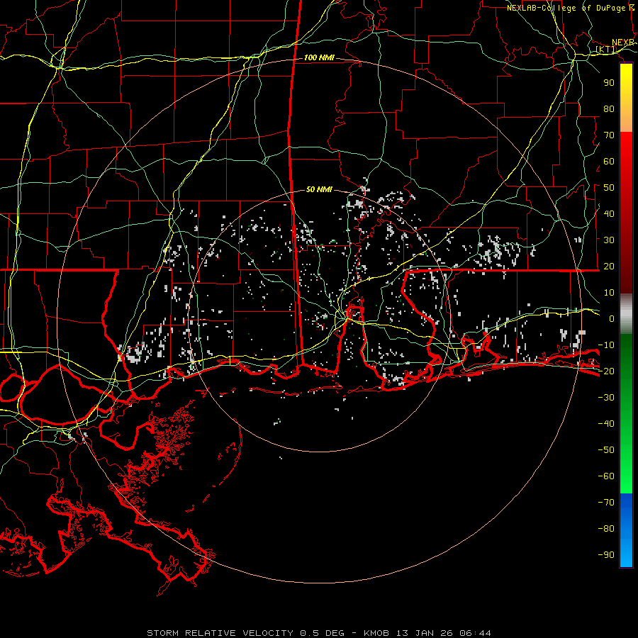638x638 pixels.
Task: Click the 50 NMI range ring label
Action: point(319,189)
